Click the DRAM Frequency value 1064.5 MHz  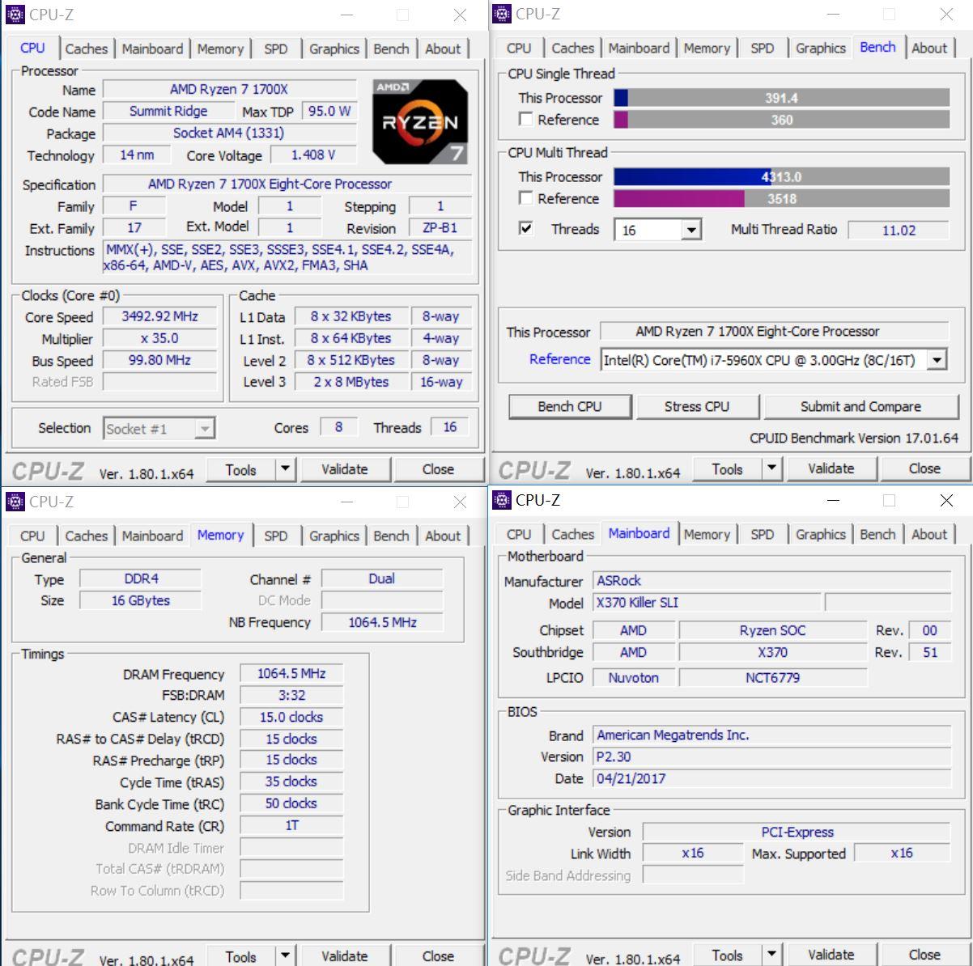coord(291,673)
